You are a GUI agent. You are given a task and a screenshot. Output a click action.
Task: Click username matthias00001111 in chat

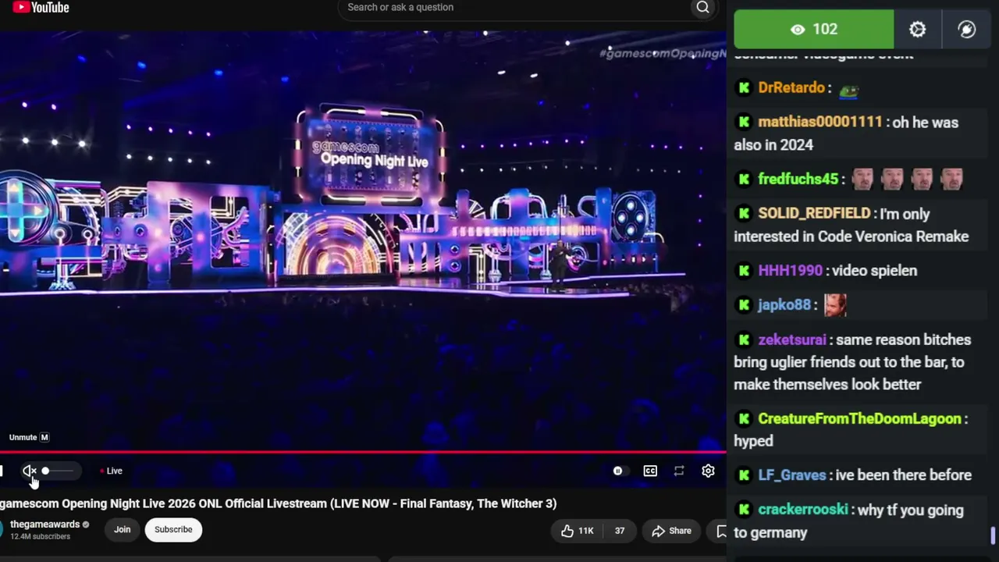(x=819, y=122)
